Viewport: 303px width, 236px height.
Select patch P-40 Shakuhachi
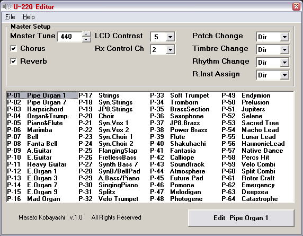point(185,144)
